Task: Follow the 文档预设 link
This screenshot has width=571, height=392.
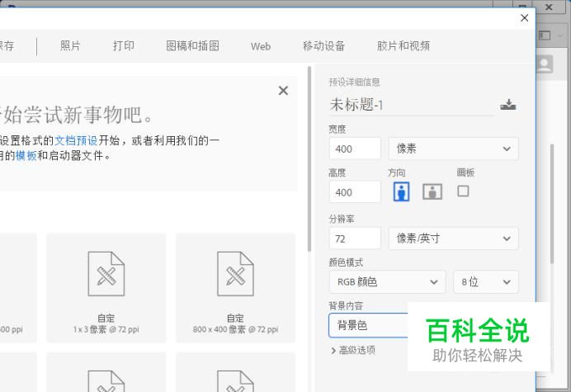Action: click(76, 140)
